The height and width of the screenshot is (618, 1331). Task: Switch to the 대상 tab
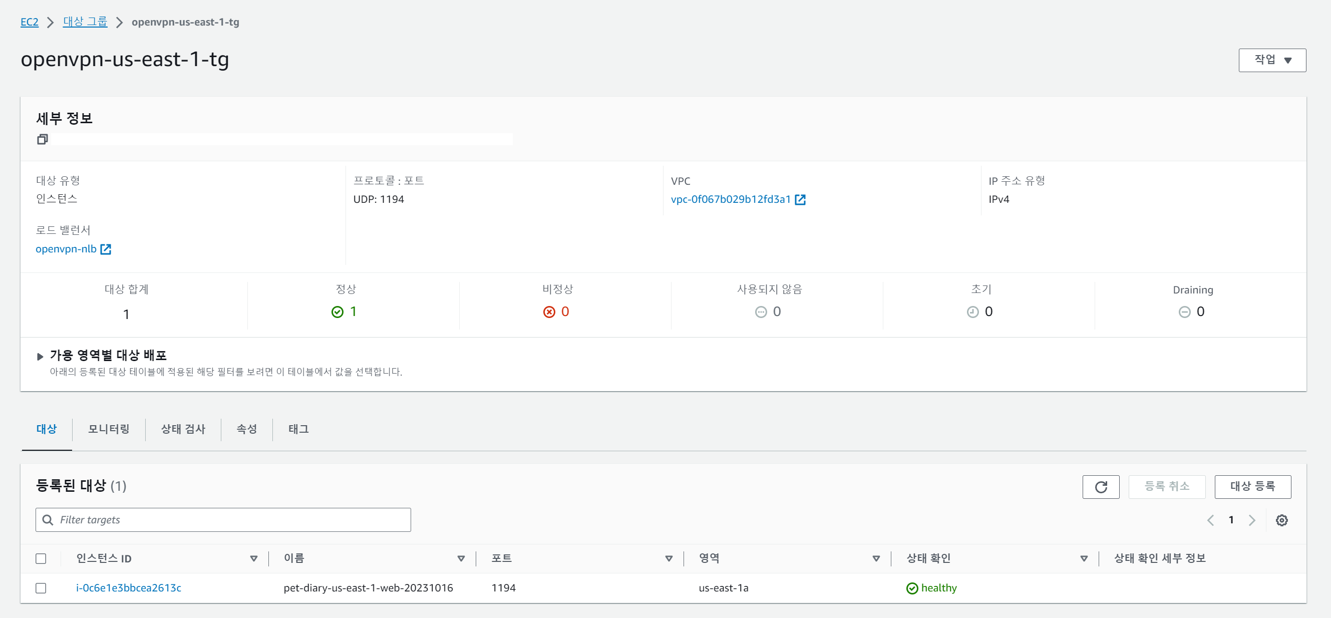click(47, 429)
